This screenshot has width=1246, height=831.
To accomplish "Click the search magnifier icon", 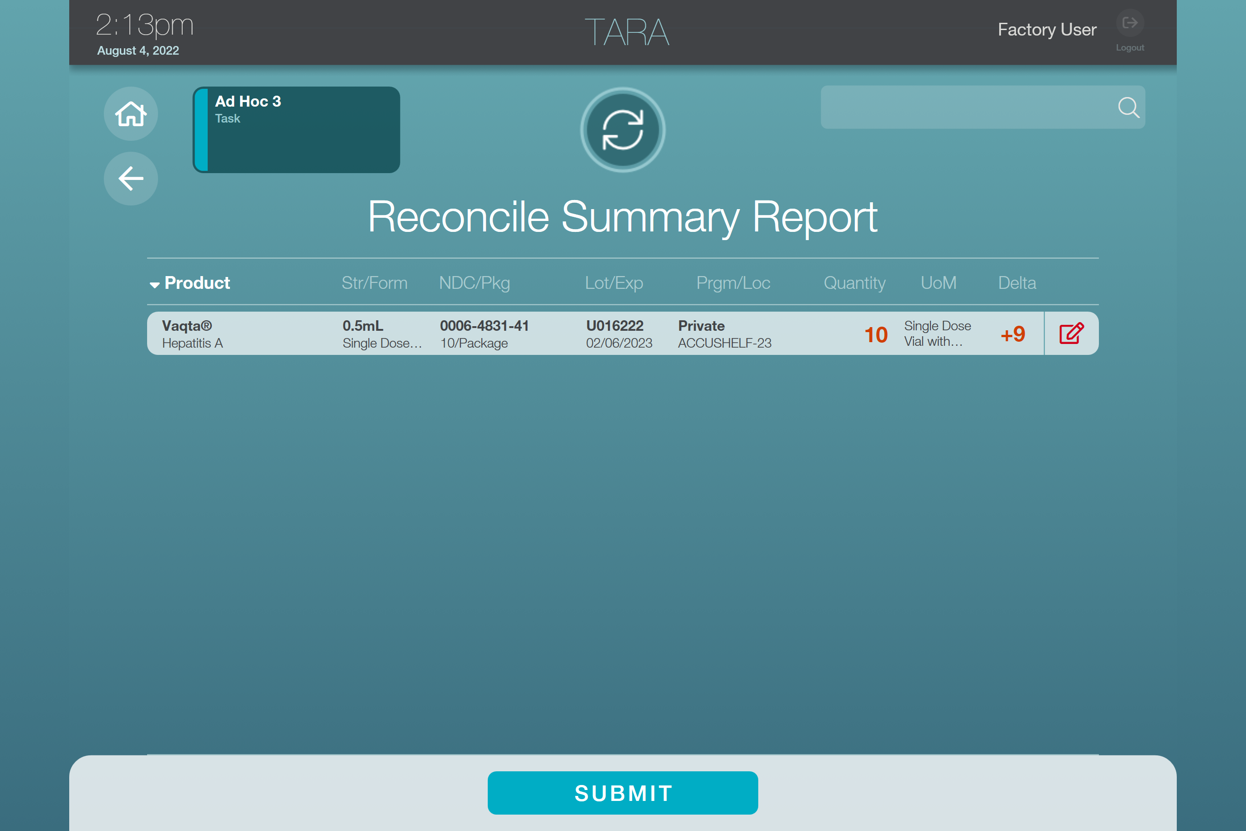I will point(1128,108).
